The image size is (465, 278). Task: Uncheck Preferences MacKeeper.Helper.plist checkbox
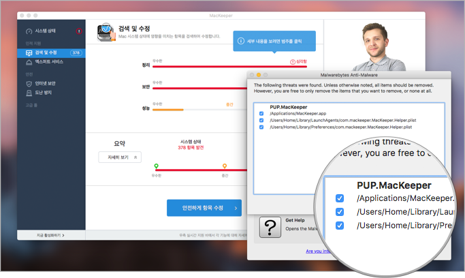click(x=261, y=127)
